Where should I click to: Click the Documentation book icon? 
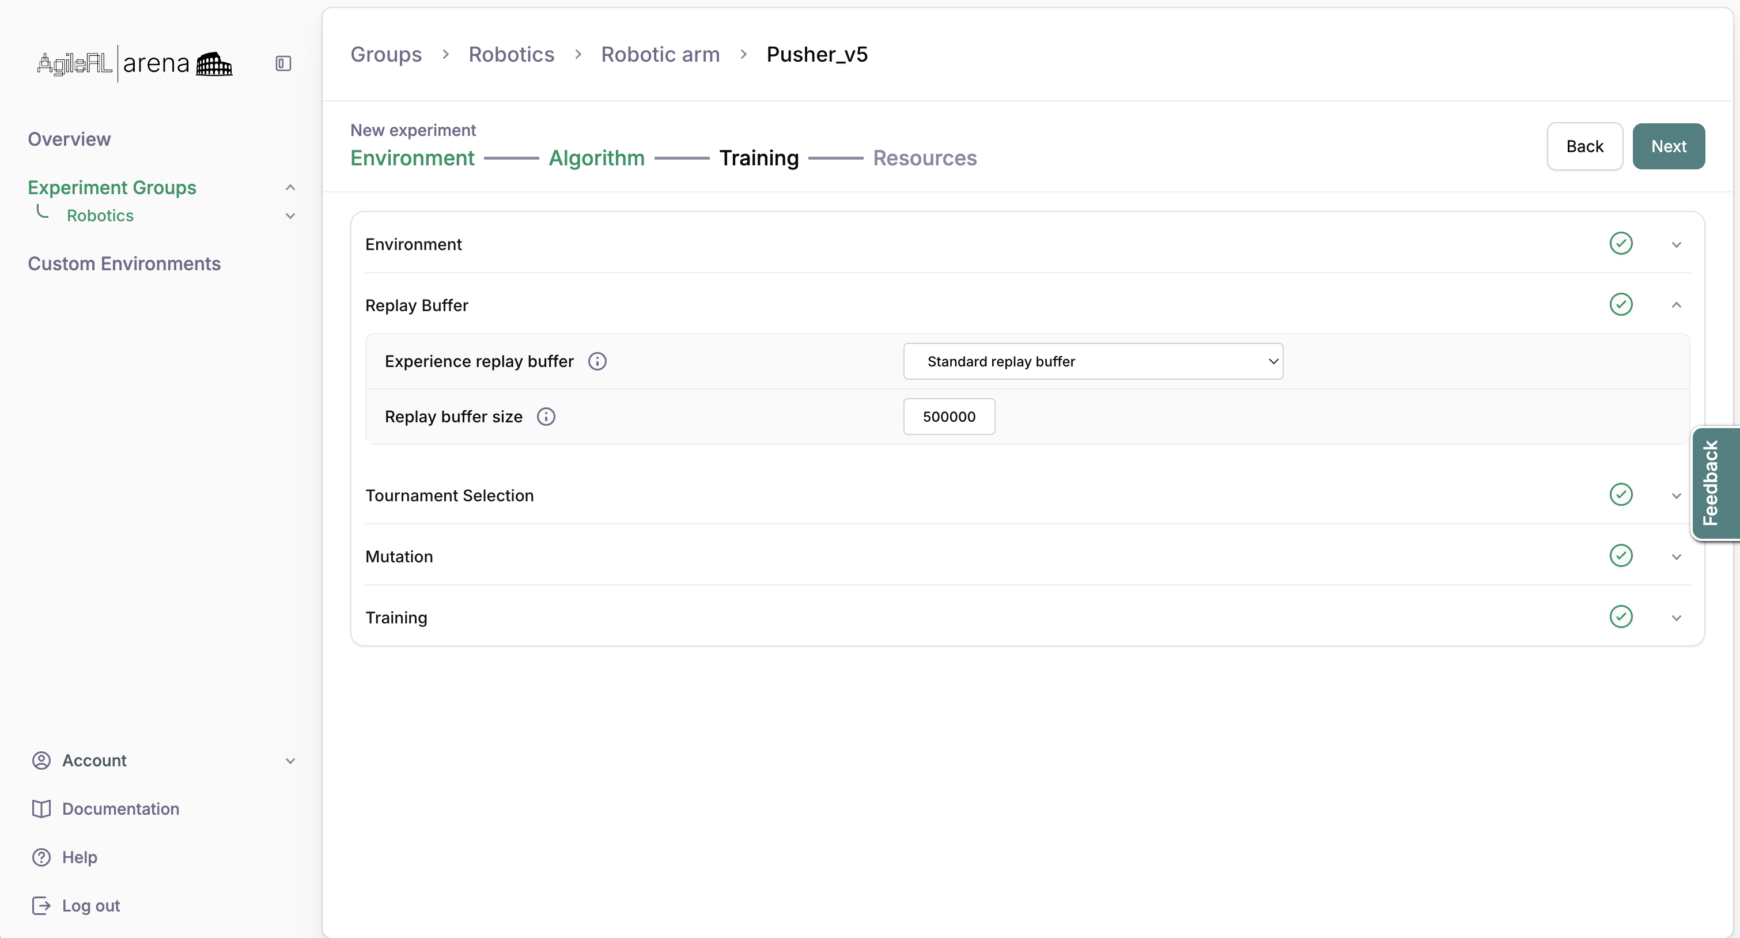point(41,809)
